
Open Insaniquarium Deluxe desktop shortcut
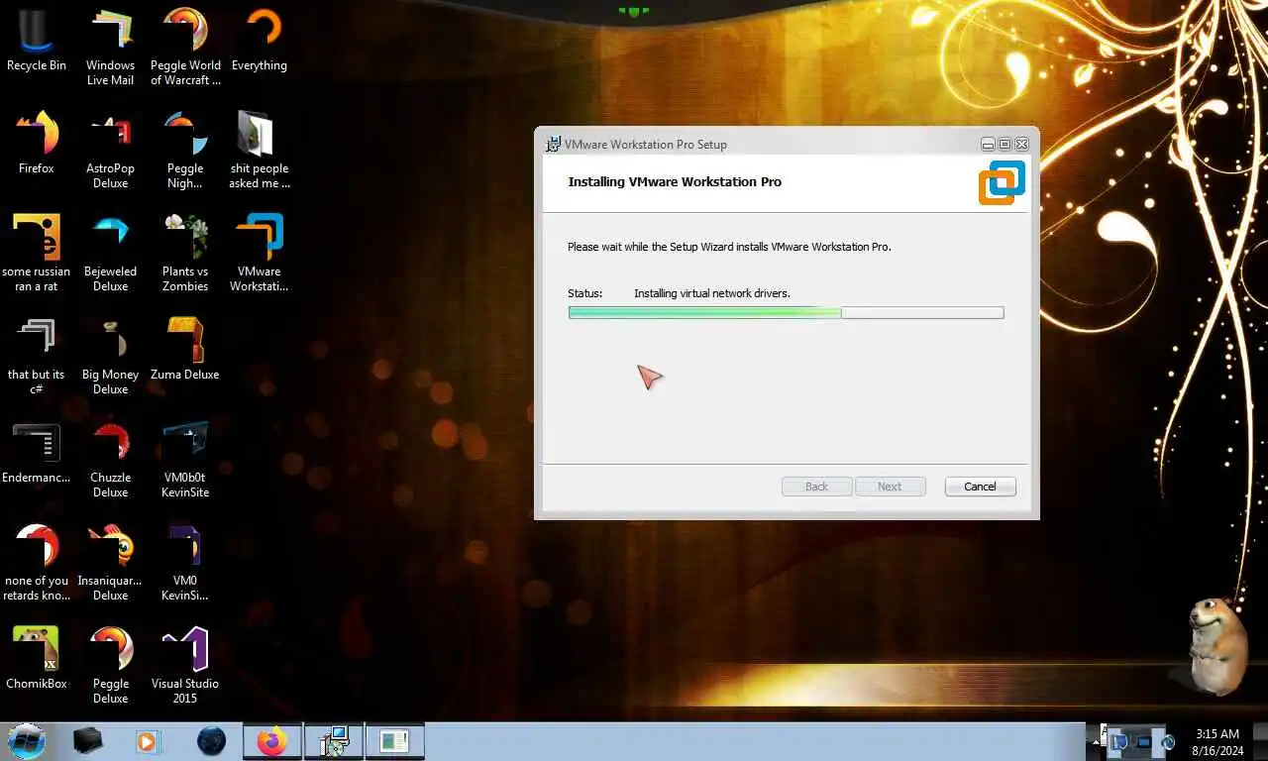(110, 562)
